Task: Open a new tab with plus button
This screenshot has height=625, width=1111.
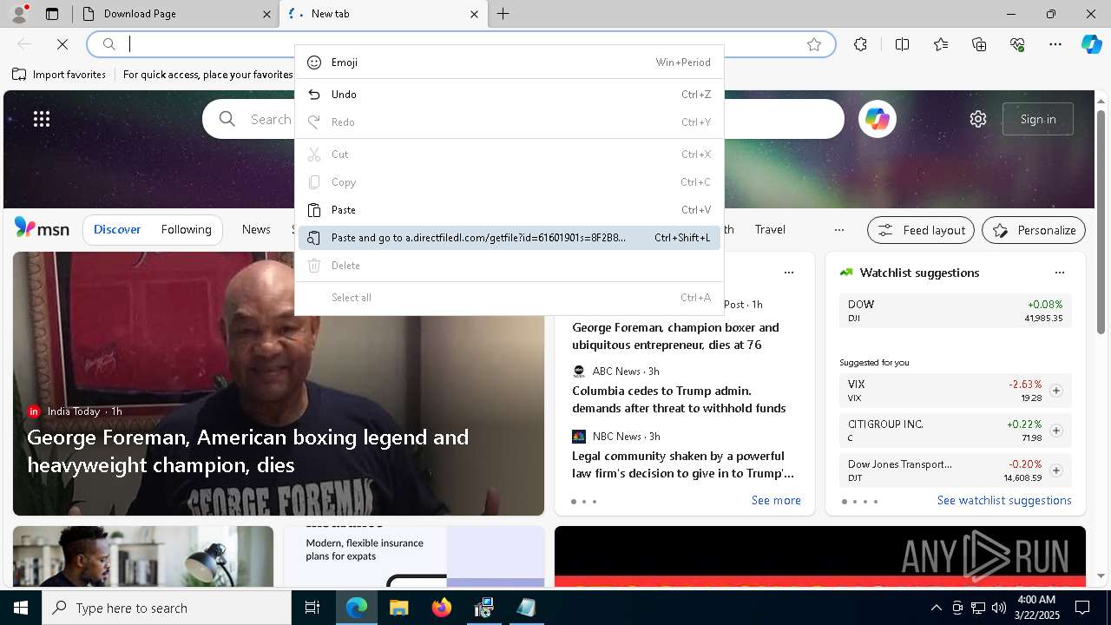Action: (503, 14)
